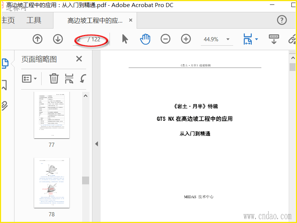Close the 高边坡工程中的应... document tab
This screenshot has width=297, height=223.
(x=131, y=20)
